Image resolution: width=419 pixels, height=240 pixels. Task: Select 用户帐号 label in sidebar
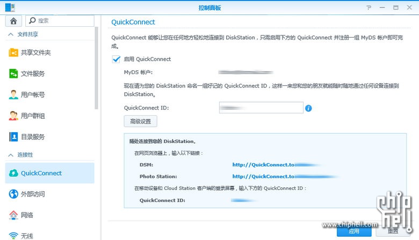(33, 95)
